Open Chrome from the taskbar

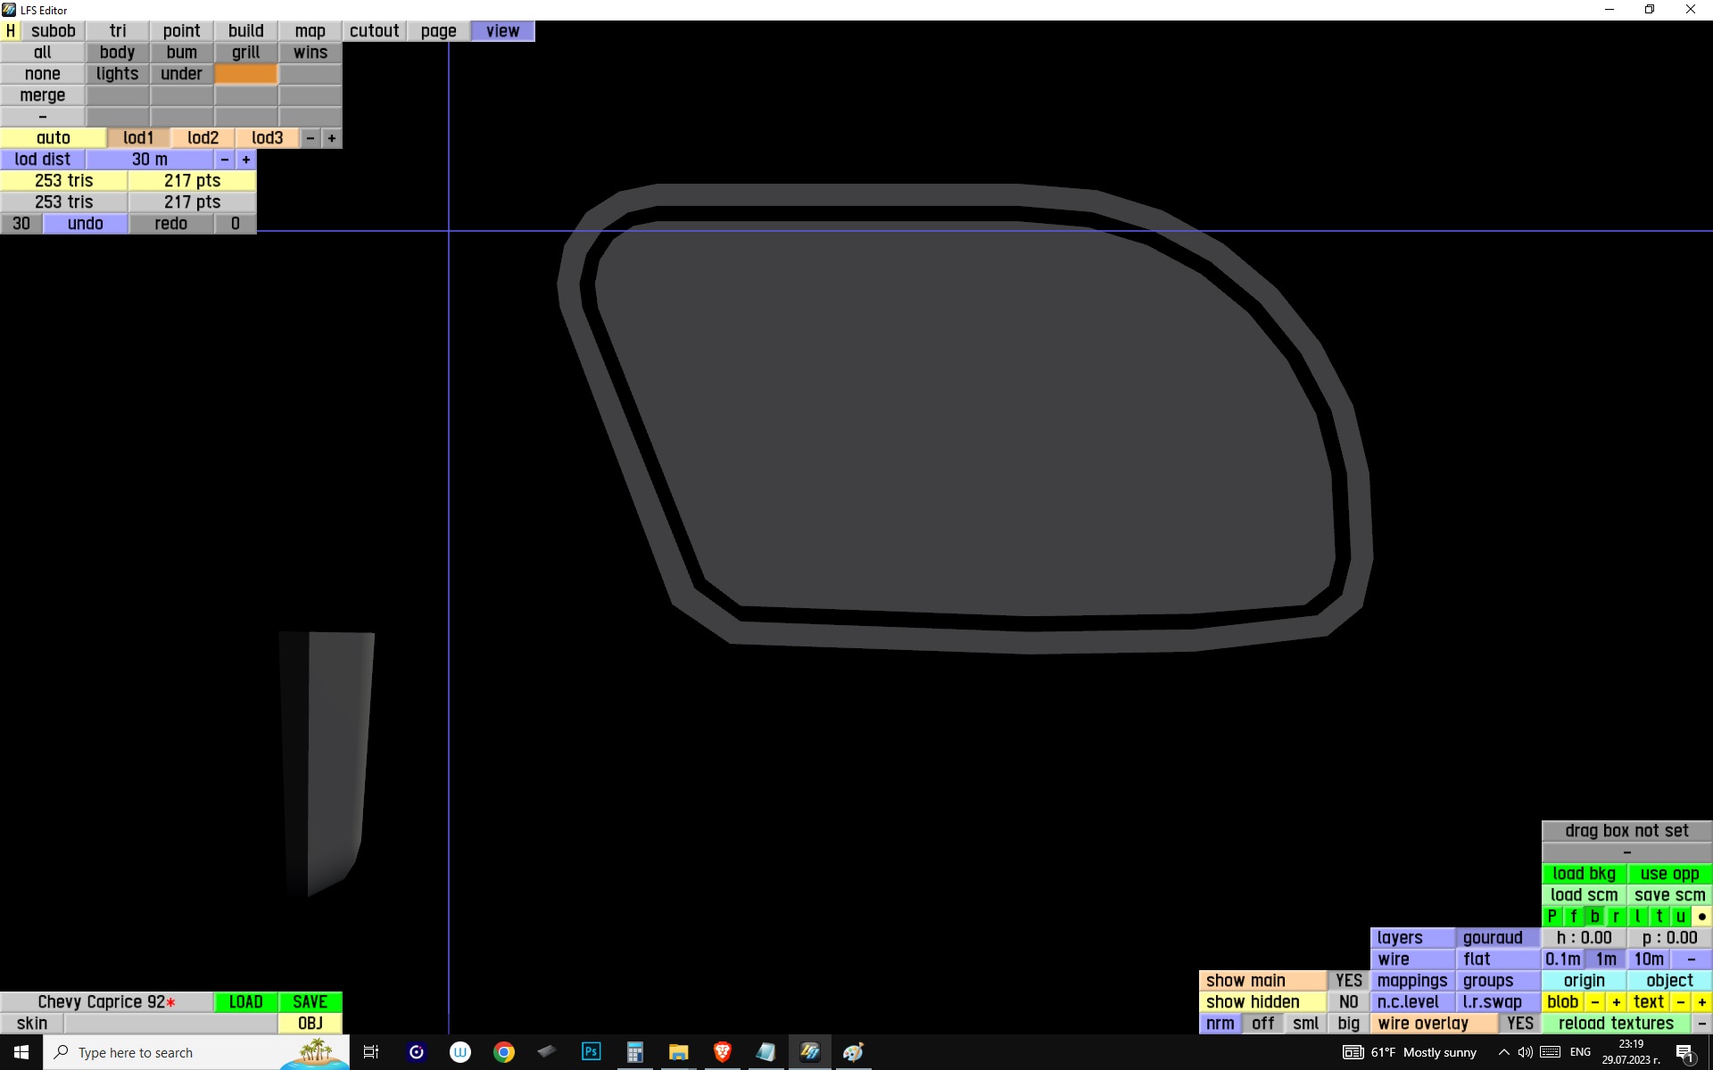click(x=504, y=1052)
